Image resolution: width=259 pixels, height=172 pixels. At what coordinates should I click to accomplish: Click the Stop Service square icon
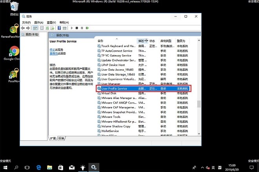(77, 28)
